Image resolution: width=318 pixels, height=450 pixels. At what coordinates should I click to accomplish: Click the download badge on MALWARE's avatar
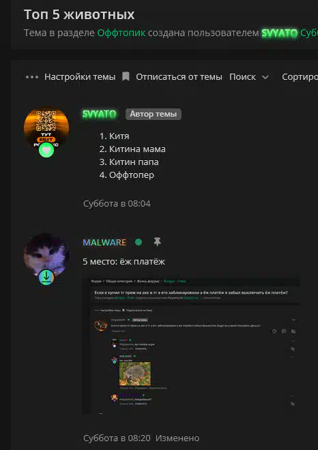(46, 277)
